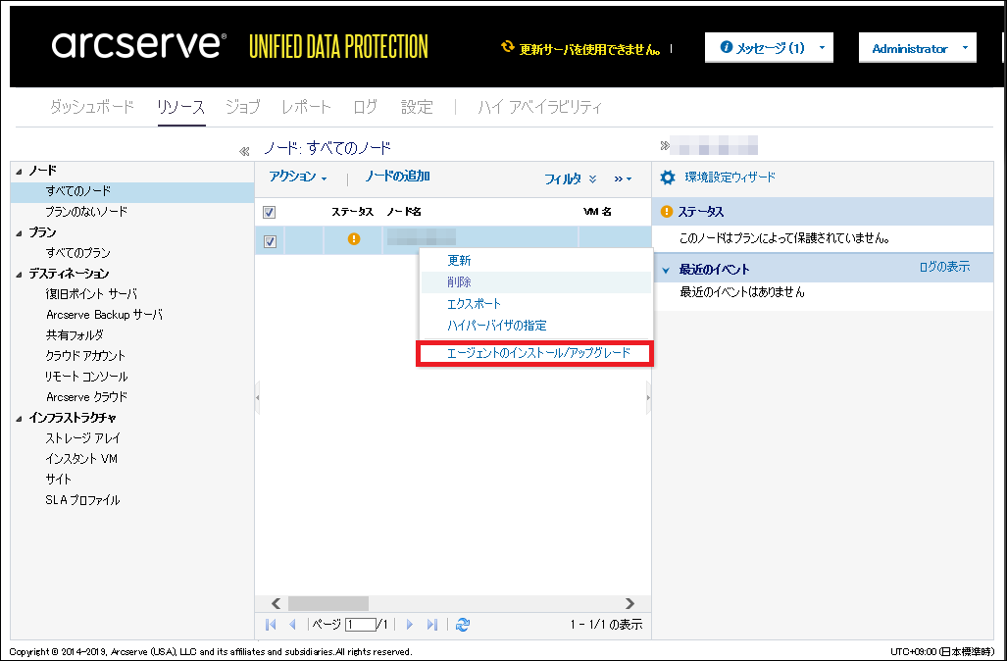1007x661 pixels.
Task: Click the node warning status icon
Action: point(353,239)
